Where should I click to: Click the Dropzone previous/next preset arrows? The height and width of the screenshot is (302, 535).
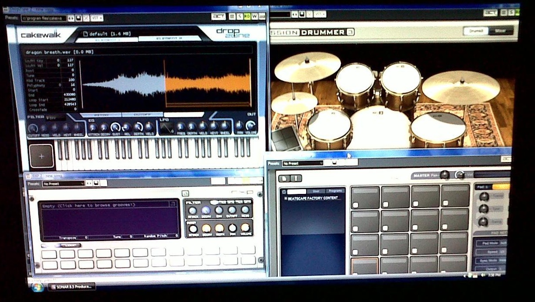pos(71,18)
